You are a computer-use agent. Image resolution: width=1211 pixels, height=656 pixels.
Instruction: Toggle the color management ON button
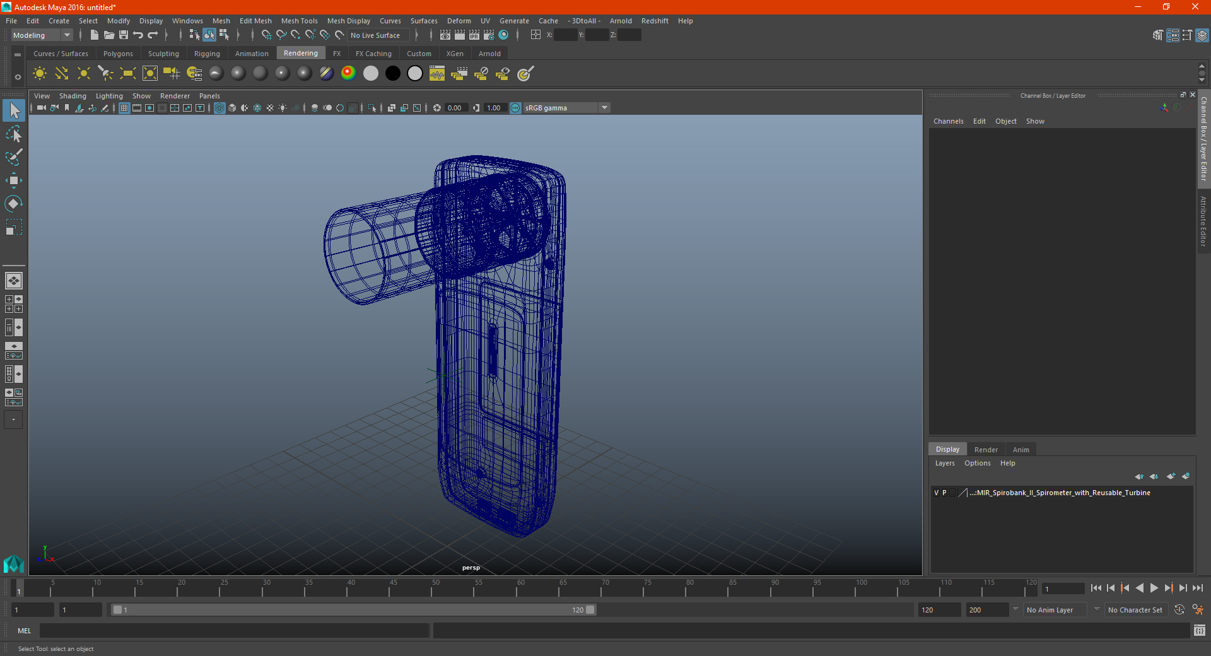[x=515, y=108]
